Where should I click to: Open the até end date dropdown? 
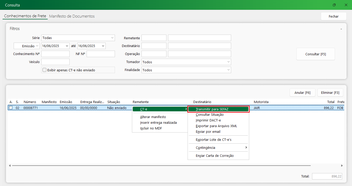click(x=103, y=46)
